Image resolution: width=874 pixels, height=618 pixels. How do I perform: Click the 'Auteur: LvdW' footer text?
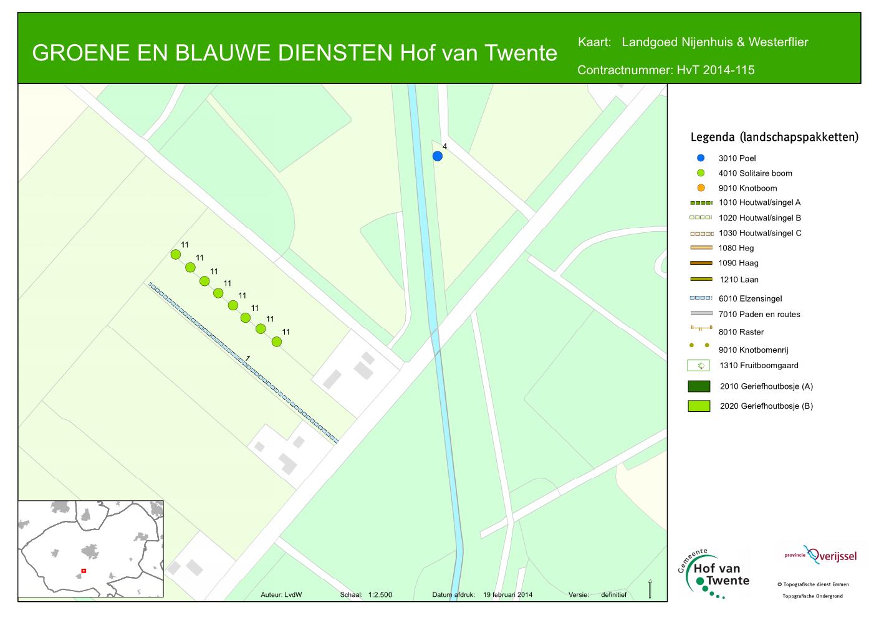281,595
